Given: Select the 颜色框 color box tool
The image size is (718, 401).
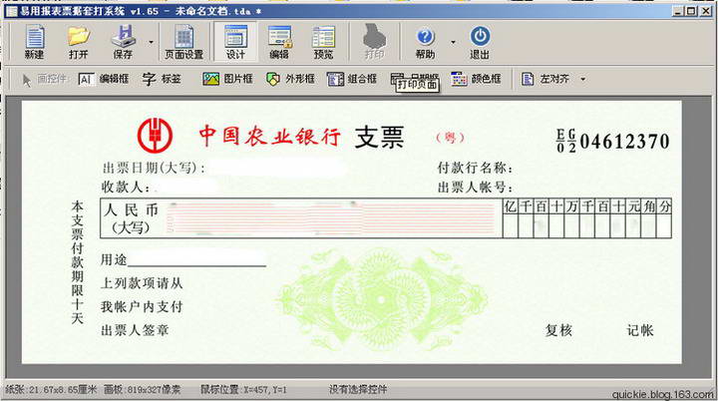Looking at the screenshot, I should (x=476, y=79).
